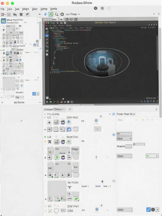The height and width of the screenshot is (216, 162).
Task: Expand the disclosure triangle beside the DC group
Action: 45,175
